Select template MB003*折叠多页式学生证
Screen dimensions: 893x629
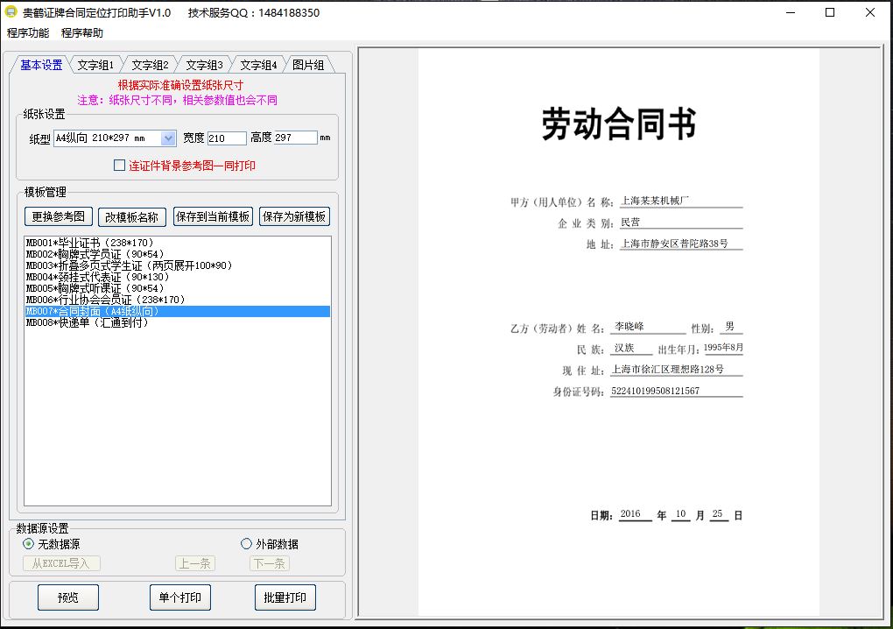[x=177, y=265]
